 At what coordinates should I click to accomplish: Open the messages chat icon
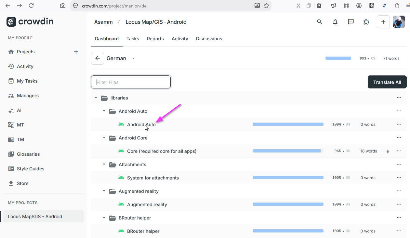click(351, 22)
